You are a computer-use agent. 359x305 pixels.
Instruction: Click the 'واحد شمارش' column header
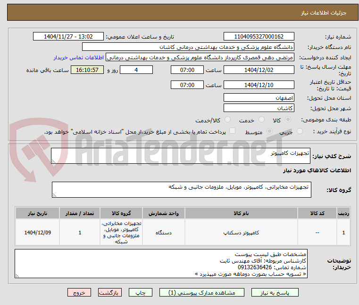[x=164, y=213]
